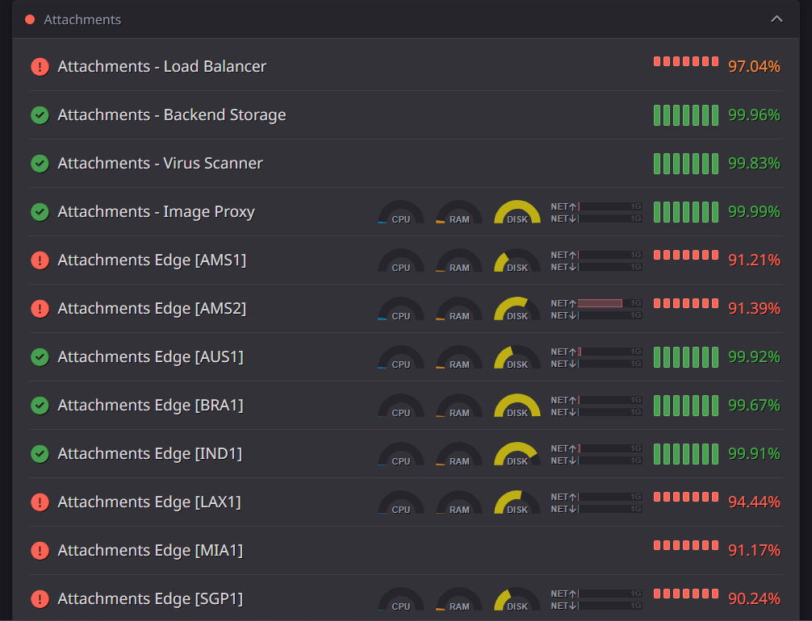The height and width of the screenshot is (621, 812).
Task: Click the red status dot beside Attachments header
Action: tap(30, 19)
